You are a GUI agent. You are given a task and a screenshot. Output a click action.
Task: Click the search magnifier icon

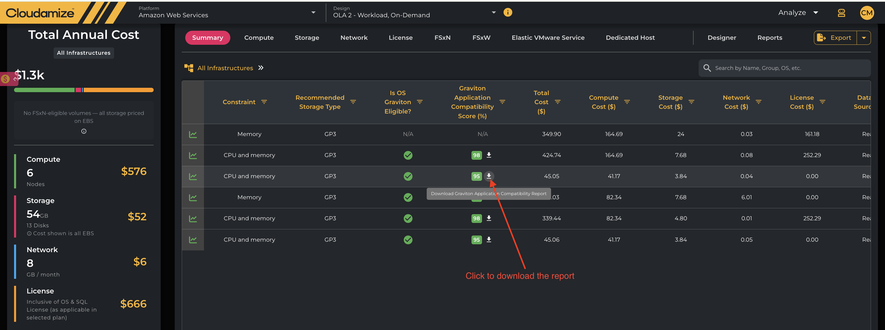click(707, 68)
